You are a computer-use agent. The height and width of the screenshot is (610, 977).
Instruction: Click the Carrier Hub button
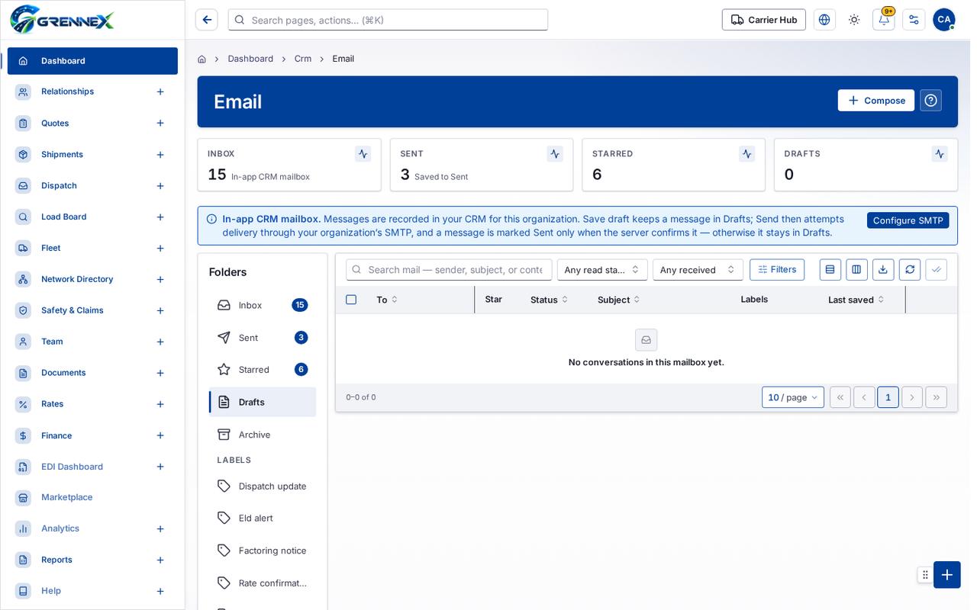[764, 20]
